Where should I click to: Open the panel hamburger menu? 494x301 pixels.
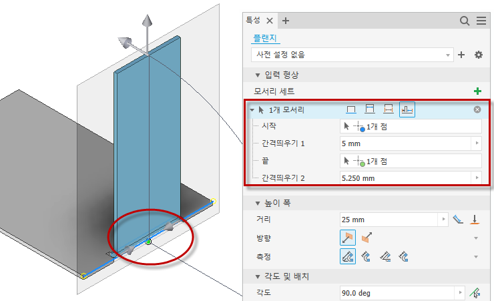(481, 21)
